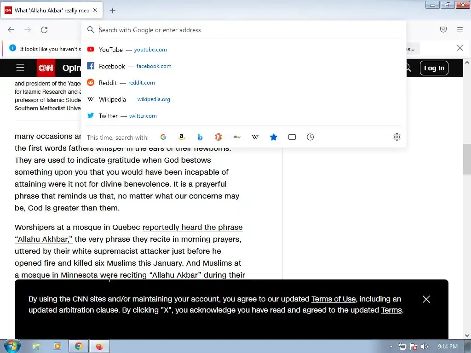Close the 'What Allahu Akbar really means' tab
The width and height of the screenshot is (471, 353).
pos(95,10)
